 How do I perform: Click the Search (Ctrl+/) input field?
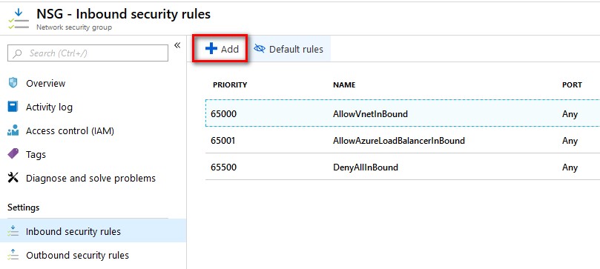pyautogui.click(x=88, y=53)
